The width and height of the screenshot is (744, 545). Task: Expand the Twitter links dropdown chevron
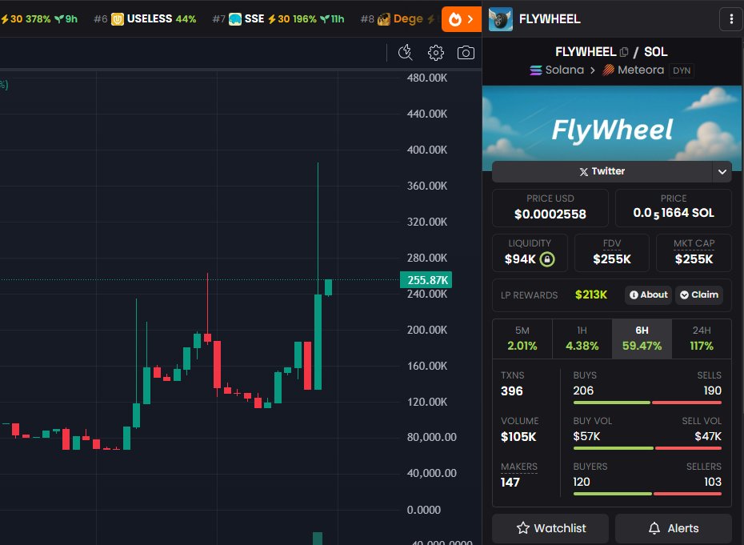(722, 170)
